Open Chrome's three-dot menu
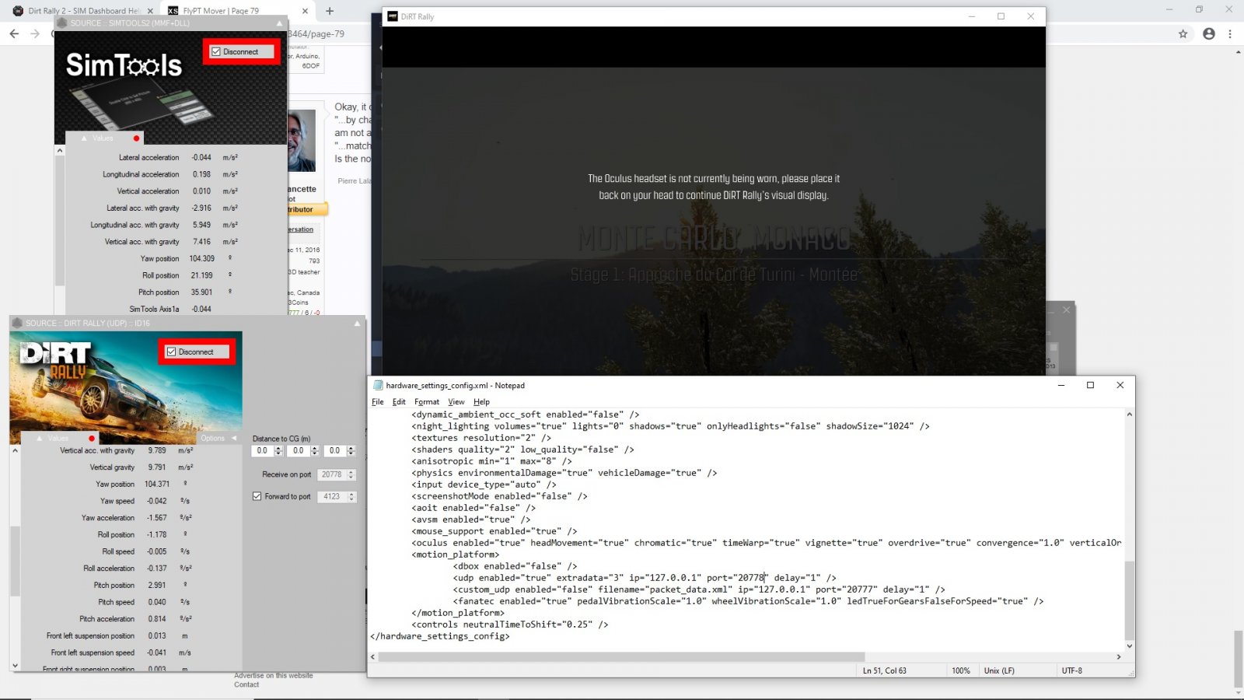Screen dimensions: 1244x700 click(1230, 34)
